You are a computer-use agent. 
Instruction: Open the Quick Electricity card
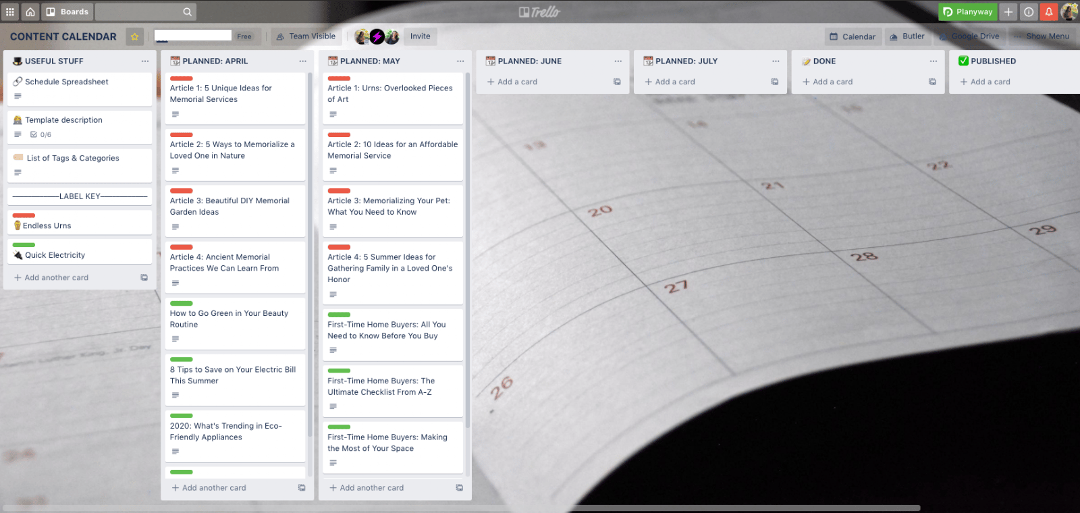(x=80, y=251)
